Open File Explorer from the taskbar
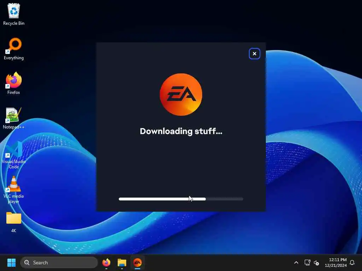Screen dimensions: 362x271 [122, 263]
